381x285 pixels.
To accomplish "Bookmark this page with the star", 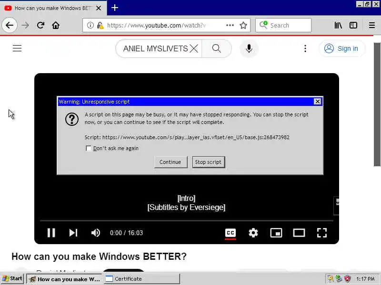I will [x=243, y=25].
